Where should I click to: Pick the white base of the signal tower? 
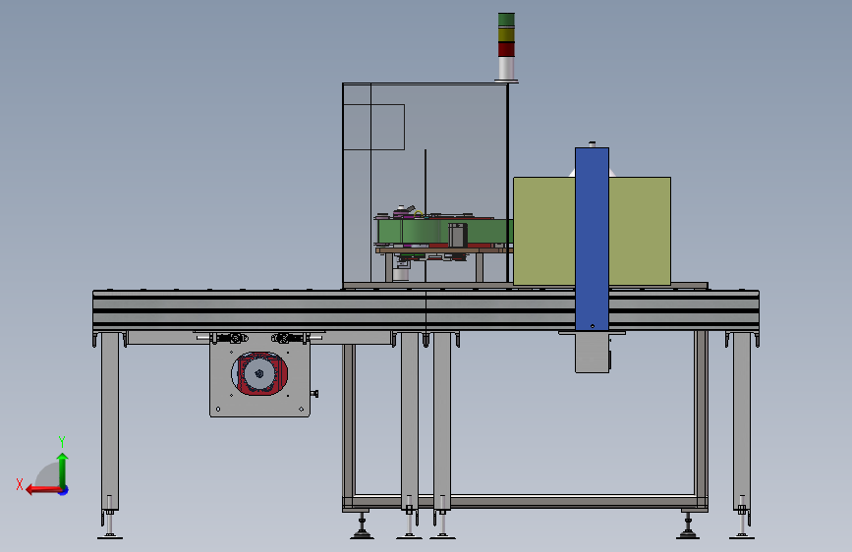coord(506,69)
